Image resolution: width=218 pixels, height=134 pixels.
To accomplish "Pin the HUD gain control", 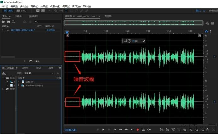I will (x=144, y=41).
